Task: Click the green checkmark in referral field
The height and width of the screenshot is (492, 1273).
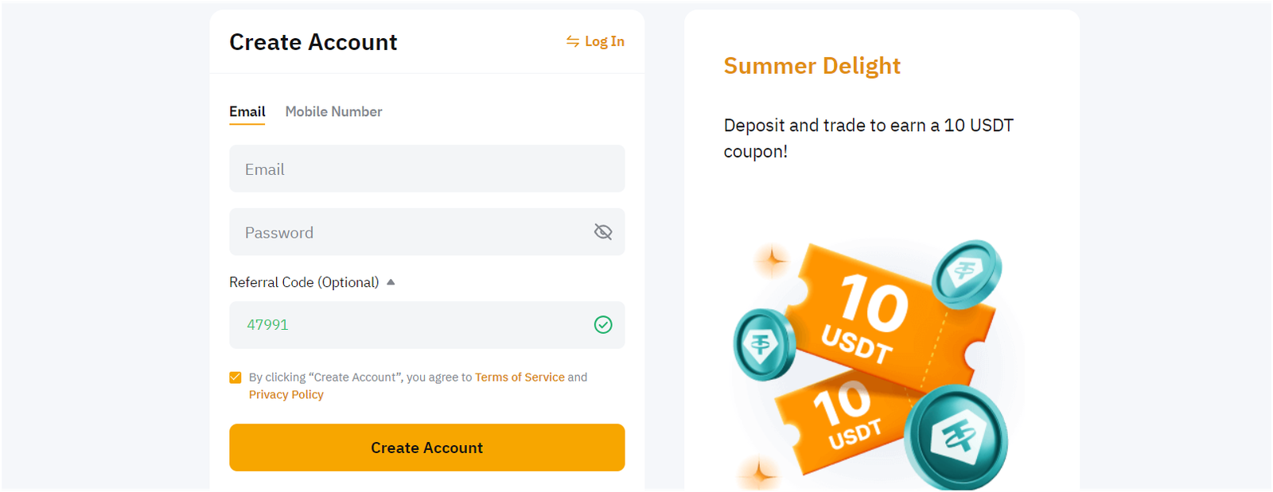Action: 603,324
